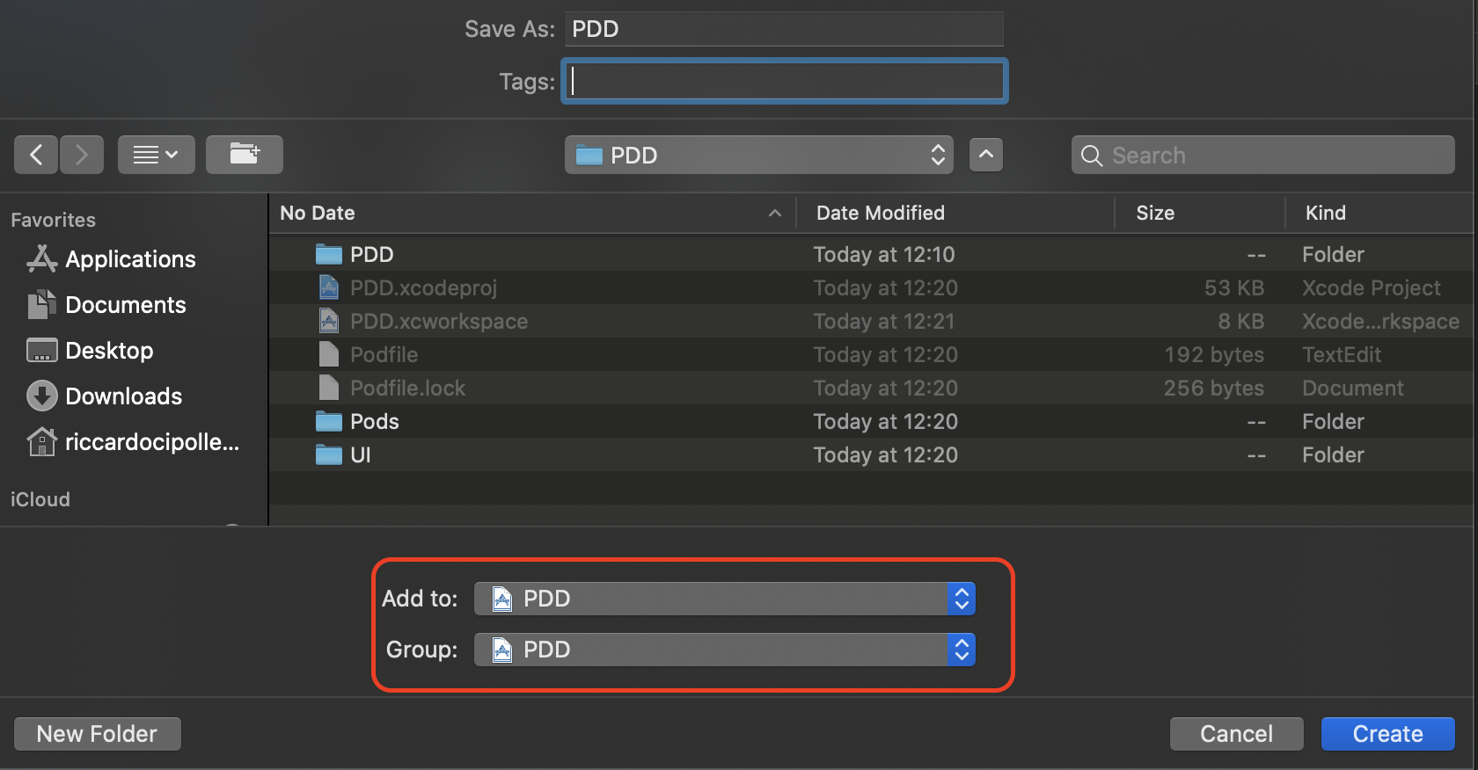Click the blue stepper arrows on Add to

click(x=962, y=599)
